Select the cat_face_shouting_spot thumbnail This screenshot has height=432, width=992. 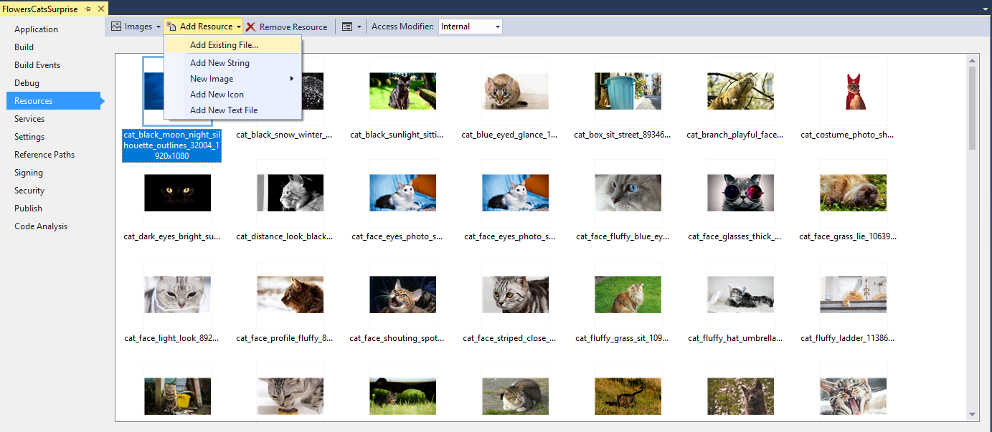402,294
